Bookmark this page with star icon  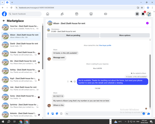pos(142,7)
